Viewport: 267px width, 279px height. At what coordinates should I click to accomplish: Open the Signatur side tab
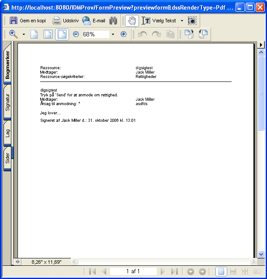click(7, 102)
